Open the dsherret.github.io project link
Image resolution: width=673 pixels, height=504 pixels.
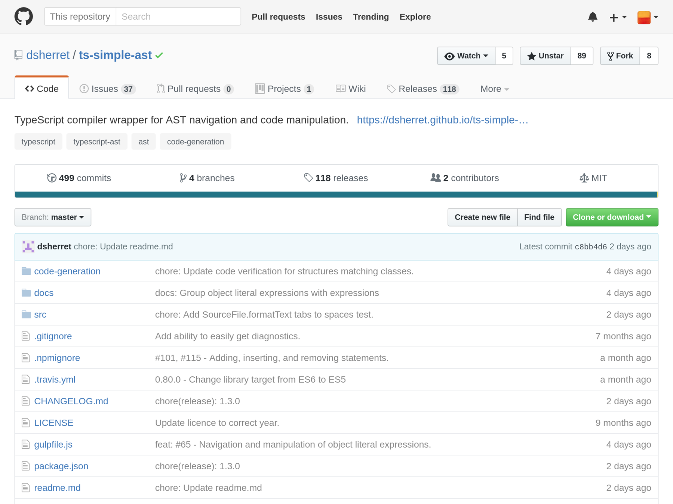click(x=442, y=120)
